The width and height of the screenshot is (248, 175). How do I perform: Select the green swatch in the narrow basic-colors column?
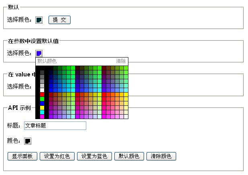42,99
